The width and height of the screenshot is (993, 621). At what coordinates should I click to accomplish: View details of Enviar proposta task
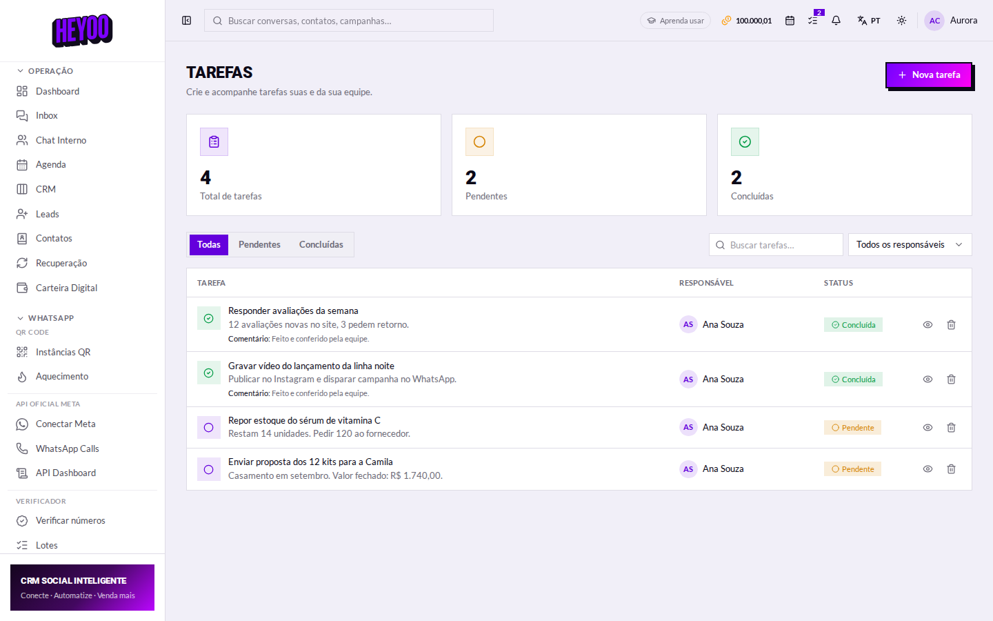coord(927,469)
